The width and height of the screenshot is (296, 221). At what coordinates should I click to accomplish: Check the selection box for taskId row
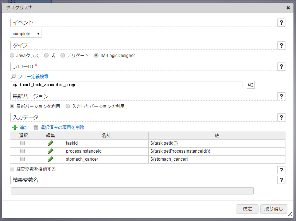click(x=23, y=143)
